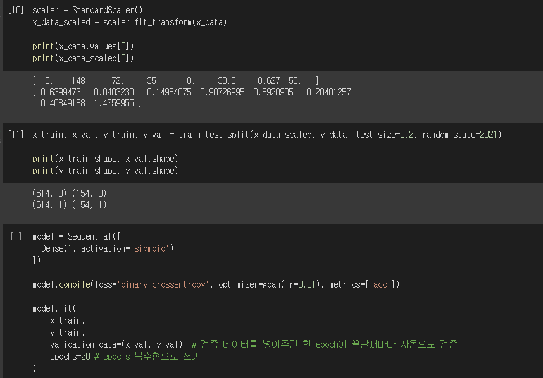543x378 pixels.
Task: Click the test_size value 0.2
Action: coord(407,135)
